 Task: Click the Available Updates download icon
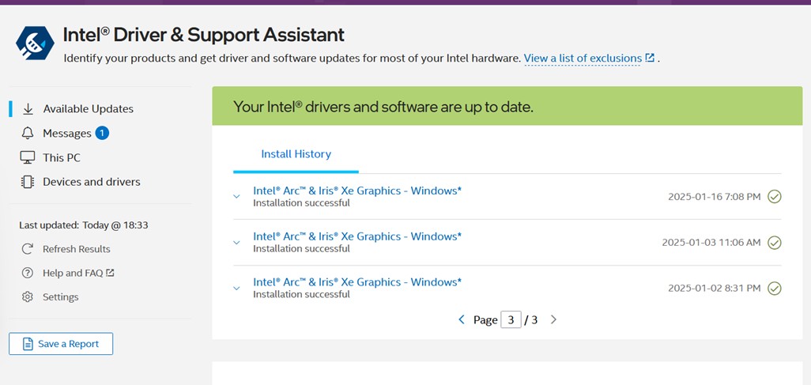[x=28, y=109]
